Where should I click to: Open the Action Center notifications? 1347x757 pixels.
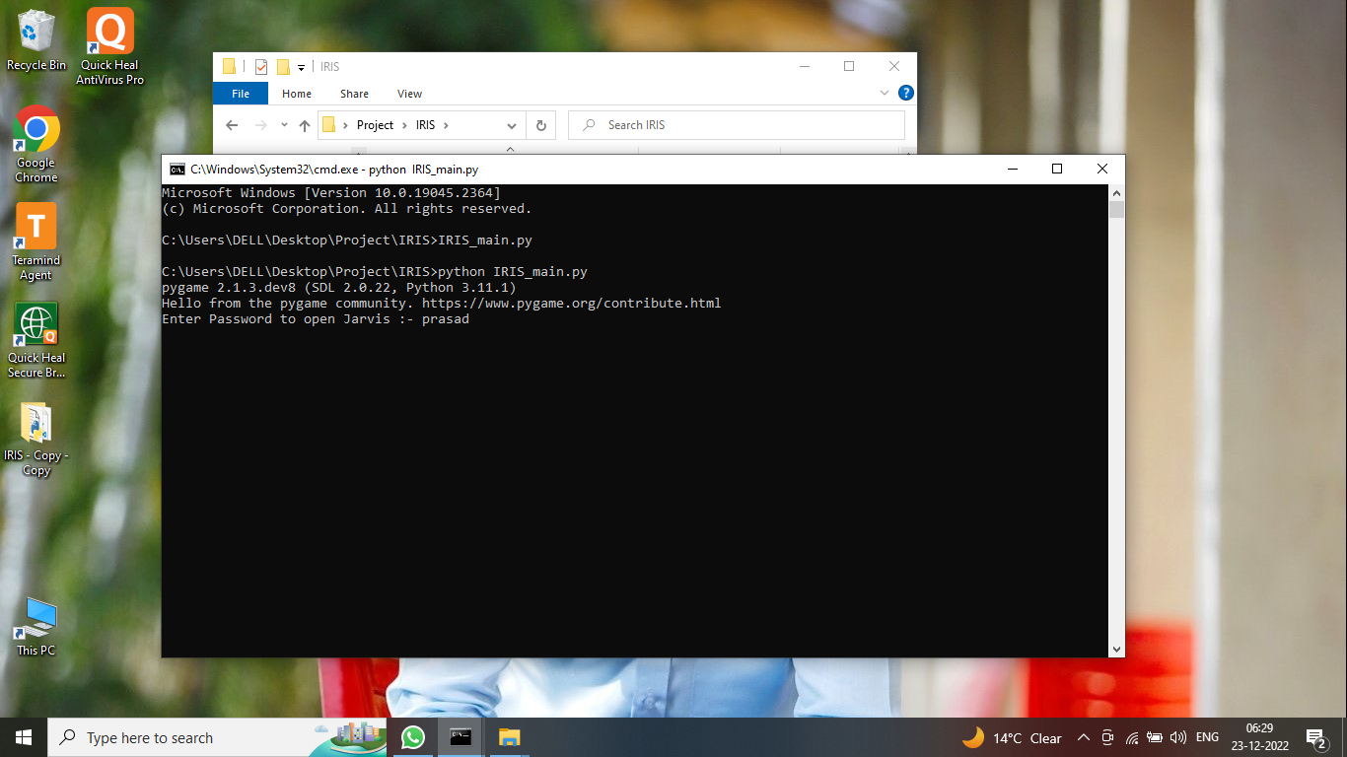click(x=1314, y=737)
